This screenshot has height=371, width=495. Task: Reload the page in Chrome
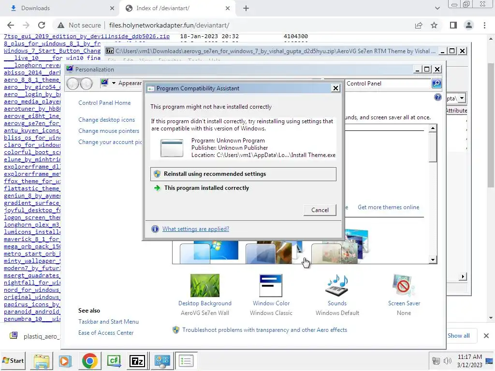tap(42, 25)
